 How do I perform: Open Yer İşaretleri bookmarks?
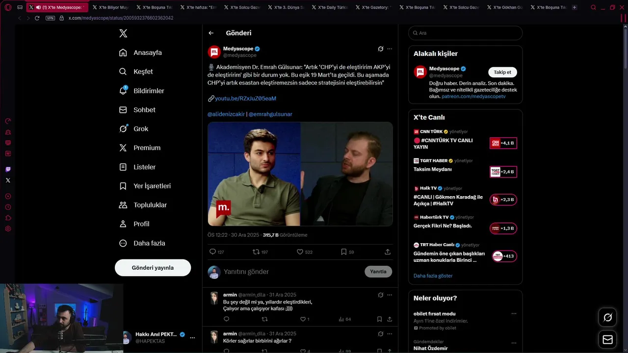(145, 186)
